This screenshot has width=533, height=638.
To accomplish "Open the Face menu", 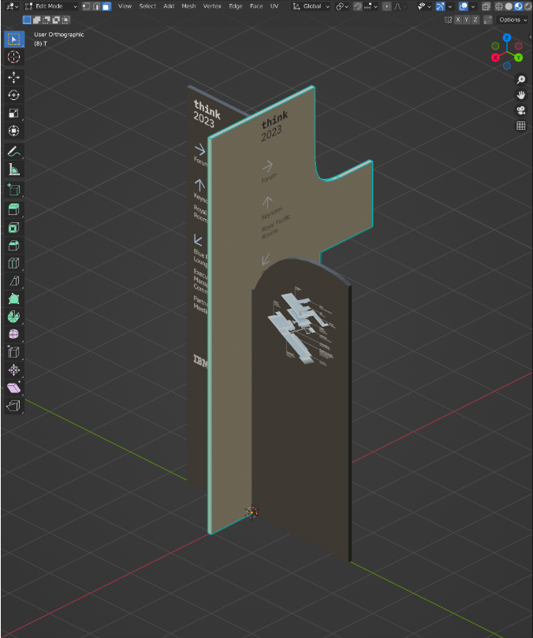I will click(x=256, y=6).
